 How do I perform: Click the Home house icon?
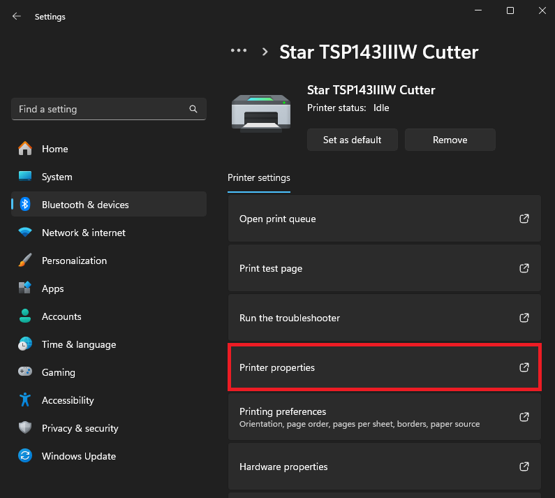[x=25, y=148]
